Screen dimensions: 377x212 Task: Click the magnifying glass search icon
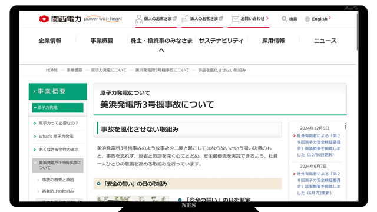pos(284,19)
